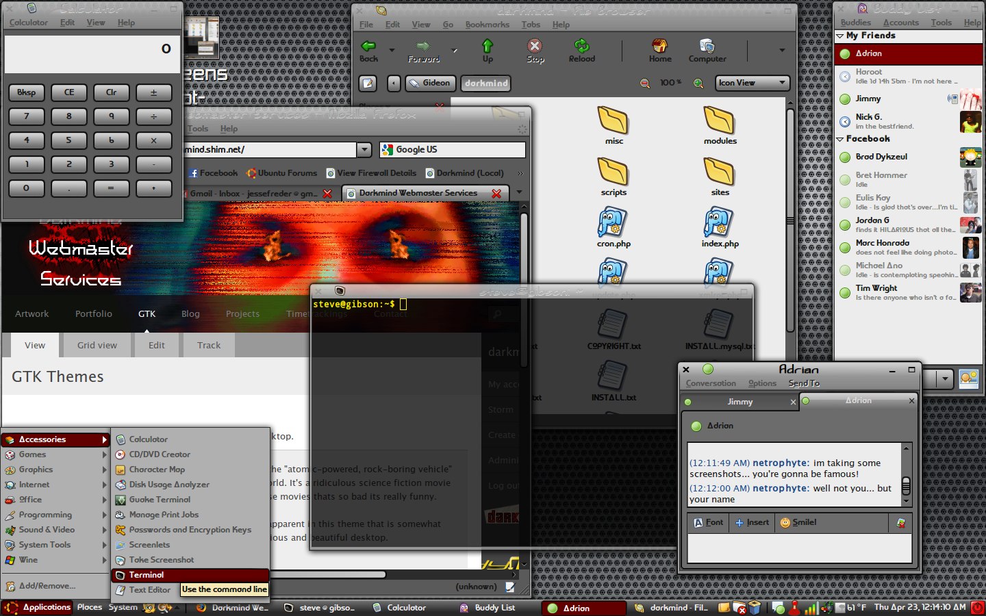Open the Font options in Adrian chat
Image resolution: width=986 pixels, height=616 pixels.
708,522
